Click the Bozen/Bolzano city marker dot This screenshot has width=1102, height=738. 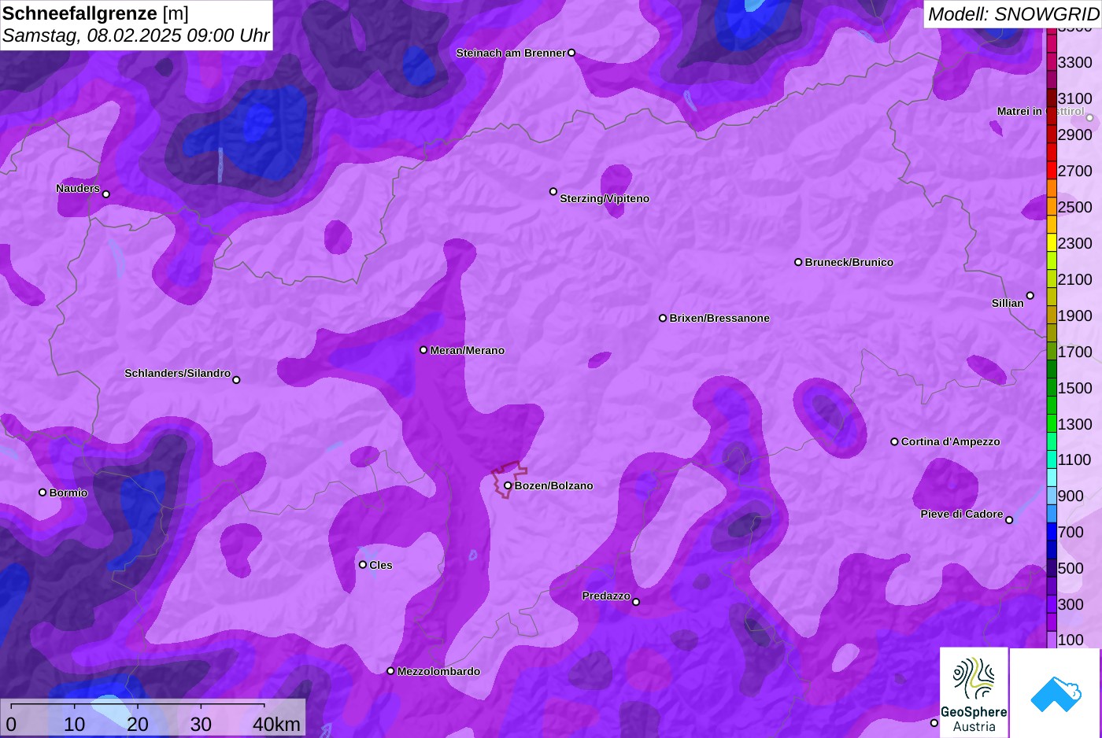pos(508,485)
